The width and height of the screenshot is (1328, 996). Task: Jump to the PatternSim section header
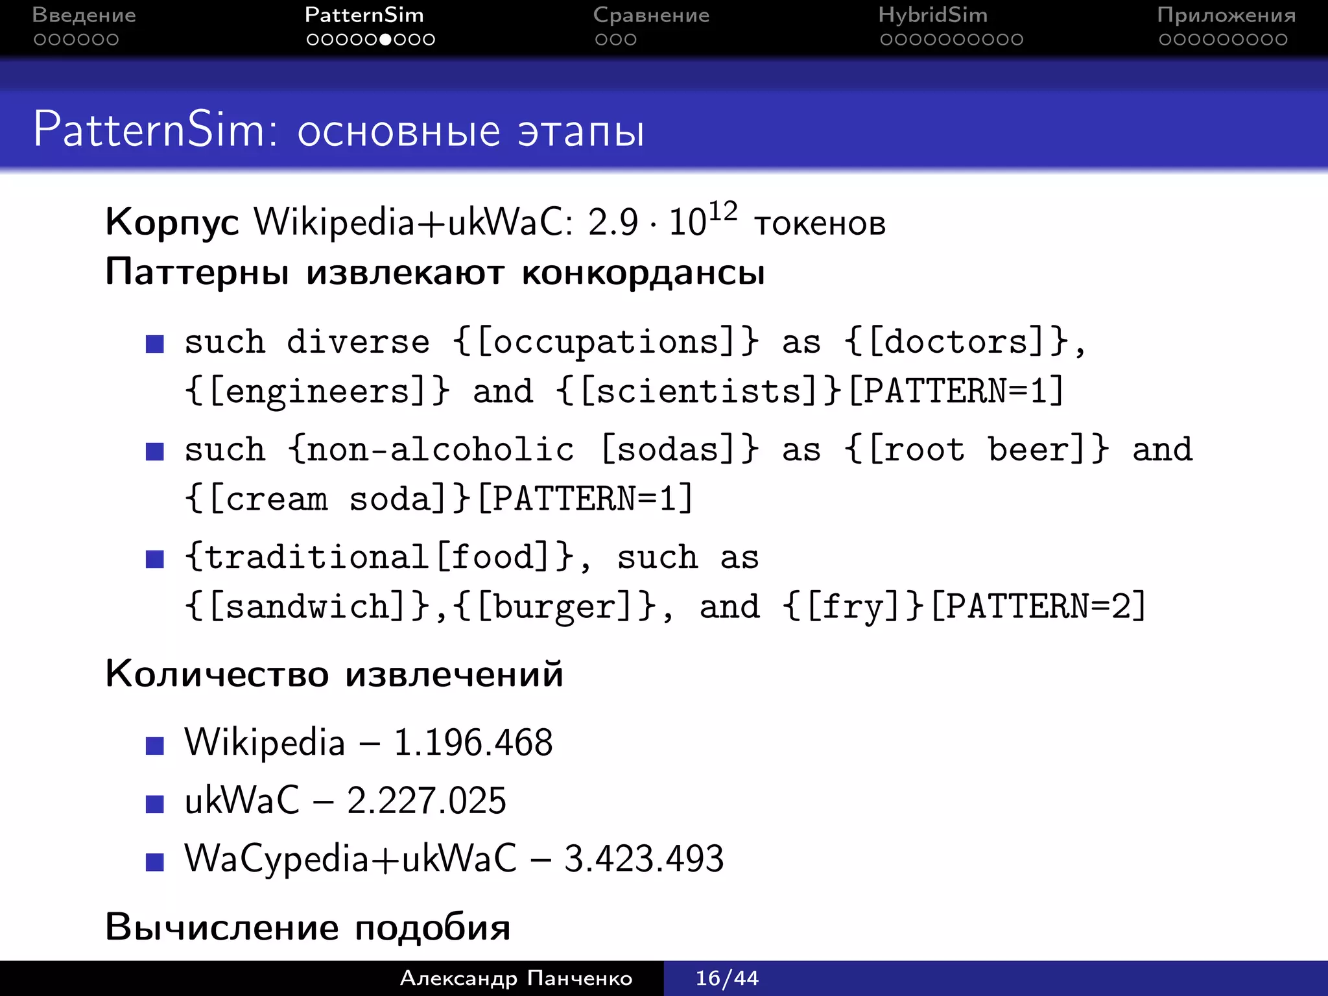[364, 15]
